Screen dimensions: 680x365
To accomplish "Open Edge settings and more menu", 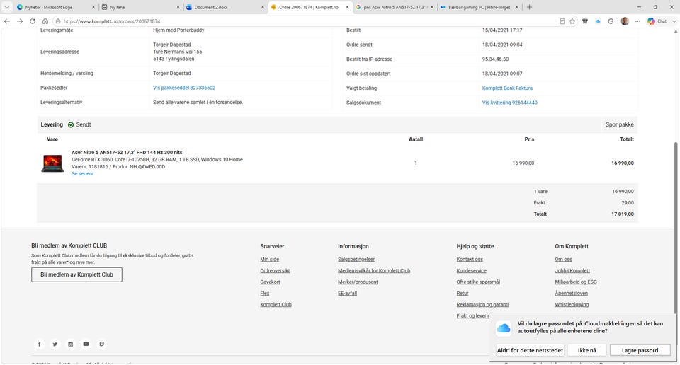I will [637, 21].
